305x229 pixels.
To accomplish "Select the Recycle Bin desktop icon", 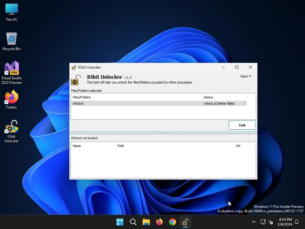I will click(x=12, y=41).
